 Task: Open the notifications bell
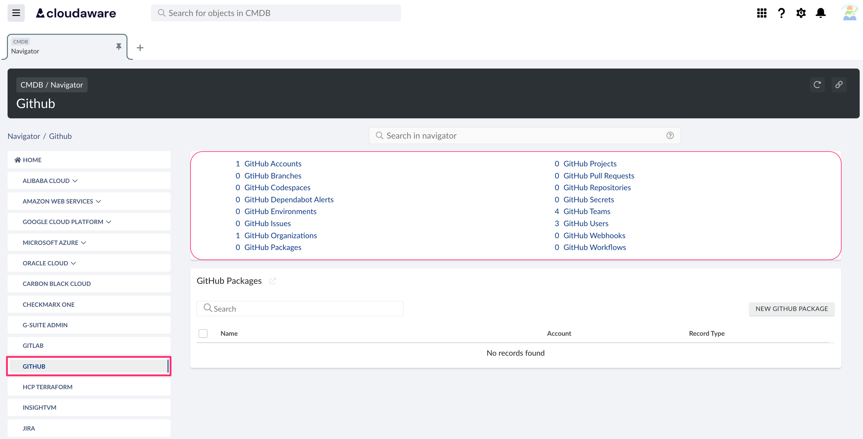click(820, 13)
